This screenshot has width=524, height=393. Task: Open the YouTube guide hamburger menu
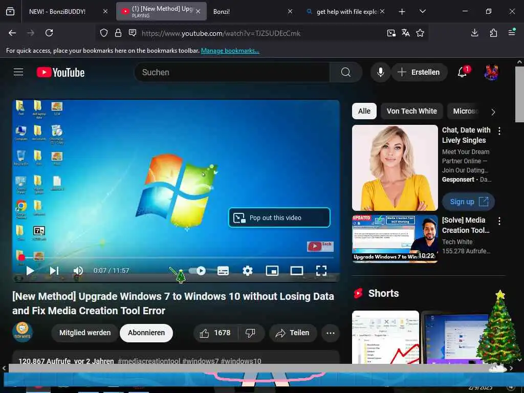(18, 72)
